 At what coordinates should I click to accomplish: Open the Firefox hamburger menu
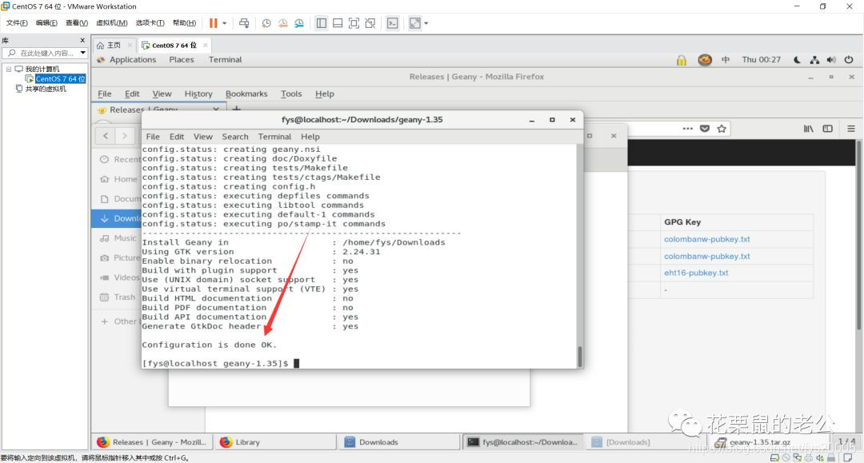point(851,128)
